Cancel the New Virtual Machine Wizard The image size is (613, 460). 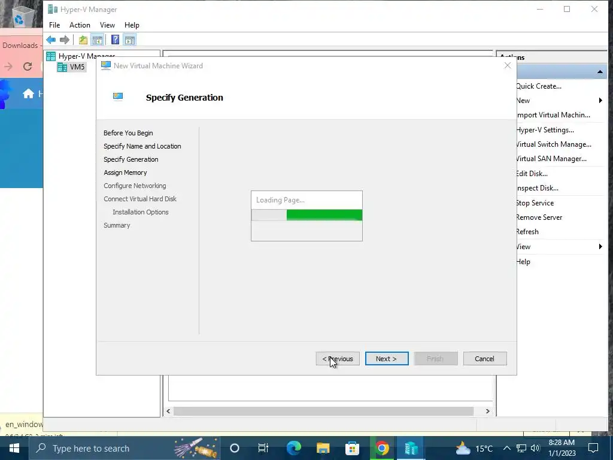click(485, 359)
